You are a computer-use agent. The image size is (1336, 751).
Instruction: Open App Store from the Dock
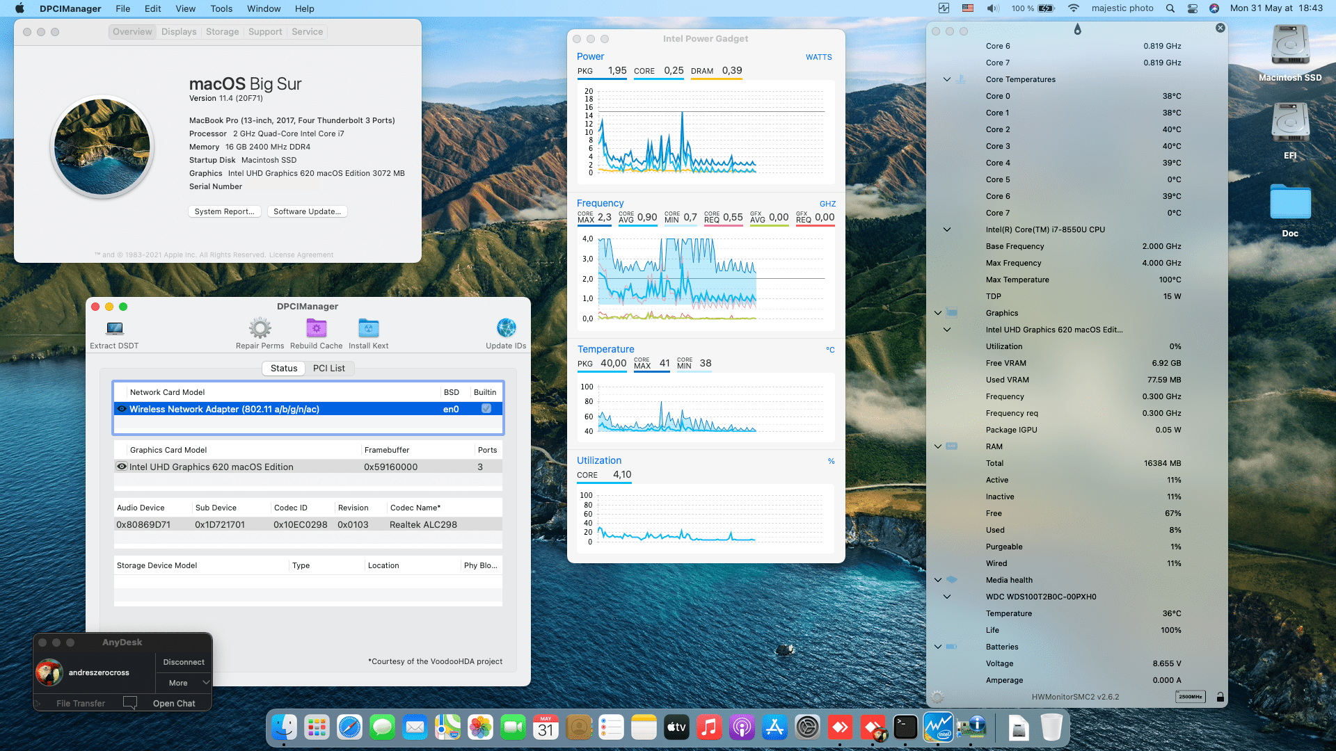click(x=774, y=728)
